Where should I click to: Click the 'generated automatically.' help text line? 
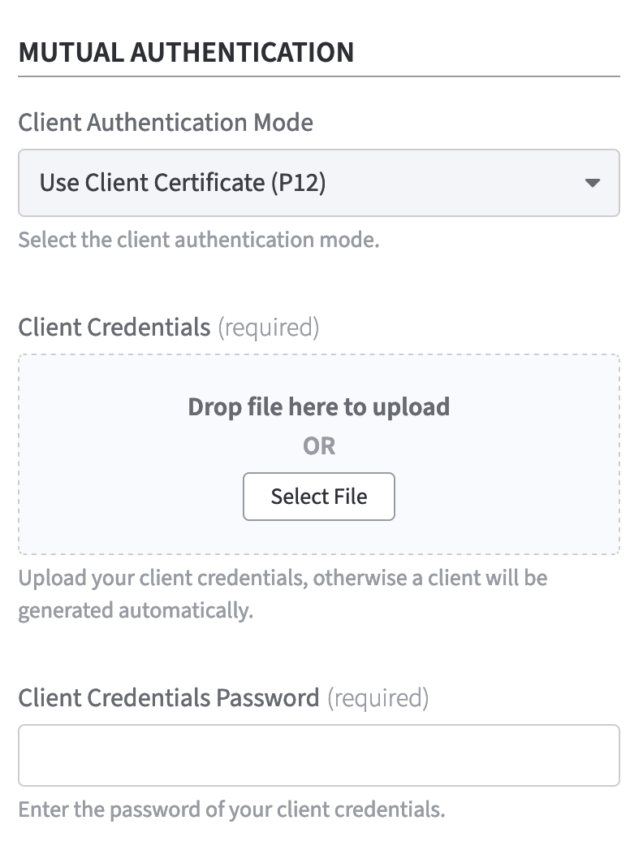[x=136, y=610]
